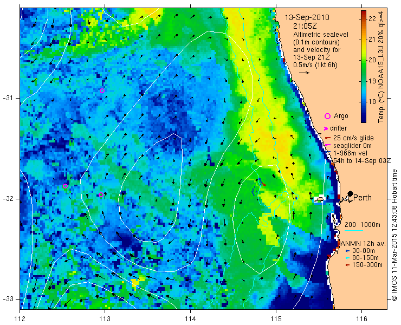Screen dimensions: 401x325
Task: Click the 19 value on temperature scale
Action: pyautogui.click(x=372, y=81)
